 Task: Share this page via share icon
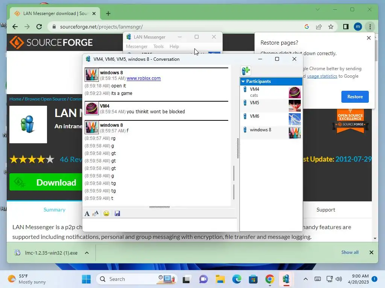(319, 27)
